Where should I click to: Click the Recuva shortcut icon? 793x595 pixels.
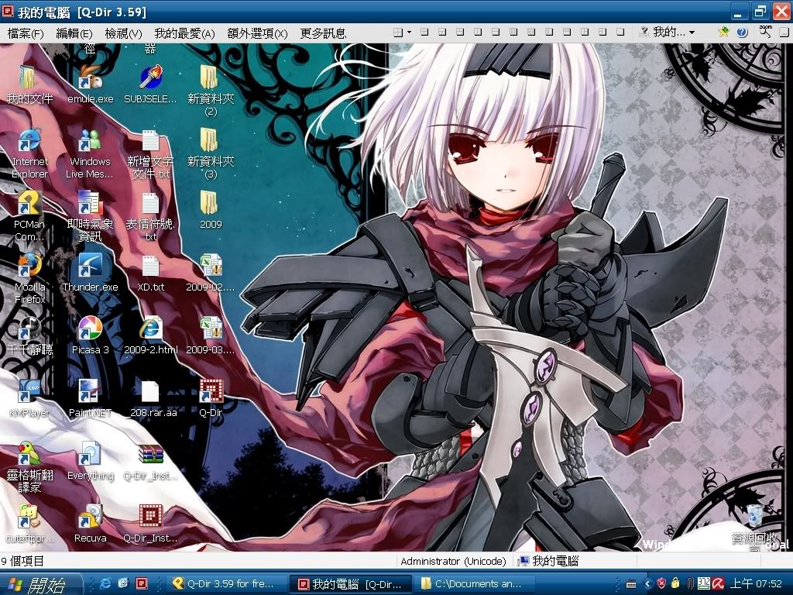[90, 518]
